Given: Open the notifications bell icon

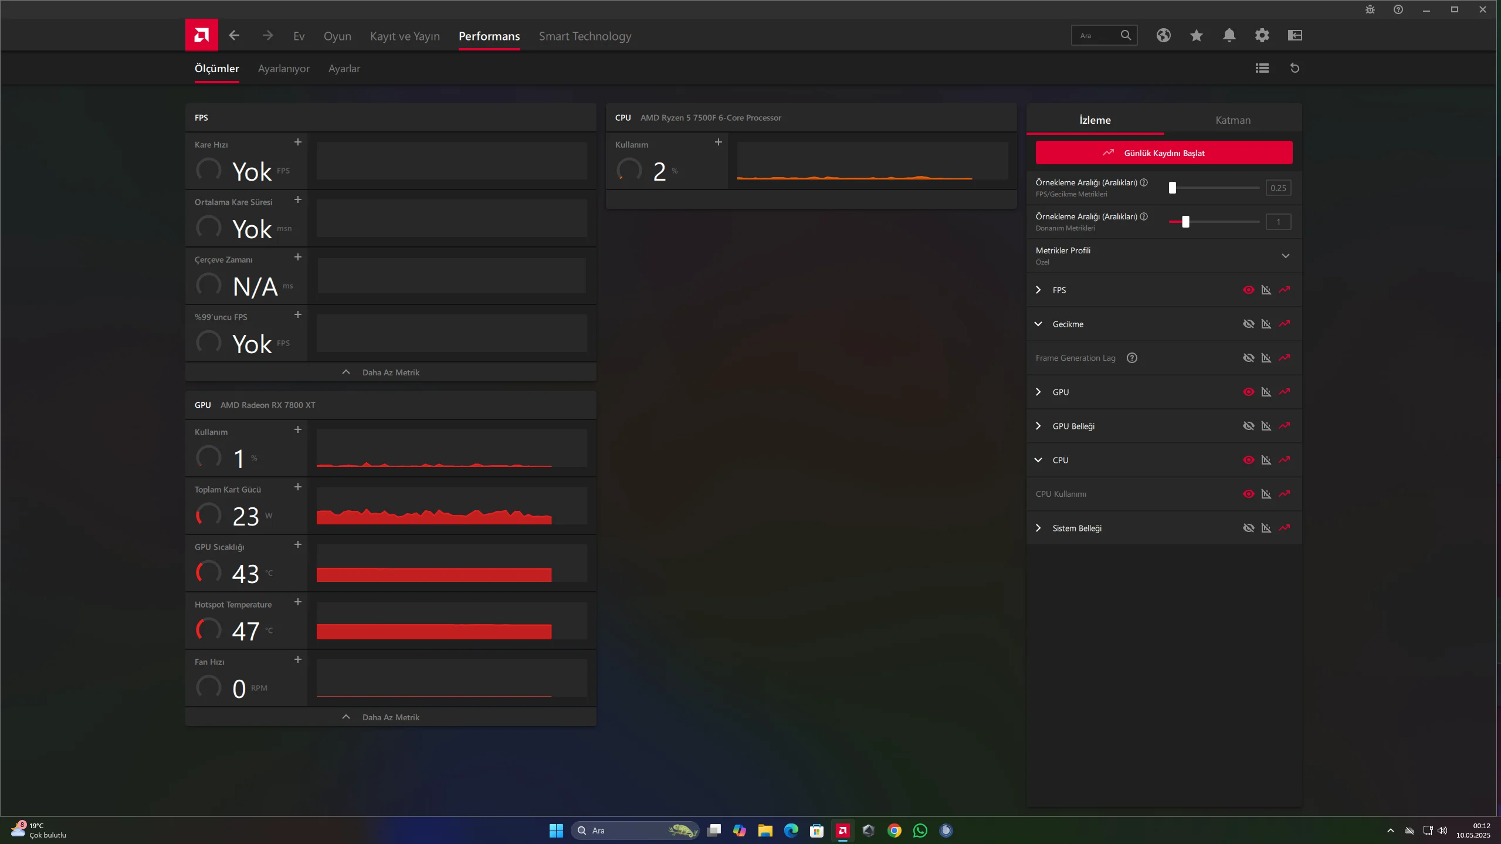Looking at the screenshot, I should [1229, 35].
